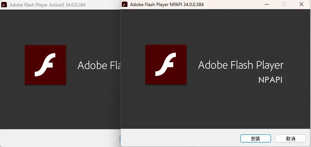
Task: Click the Flash icon in ActiveX title bar
Action: click(4, 5)
